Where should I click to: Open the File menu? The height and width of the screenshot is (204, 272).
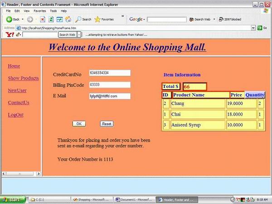pyautogui.click(x=8, y=11)
